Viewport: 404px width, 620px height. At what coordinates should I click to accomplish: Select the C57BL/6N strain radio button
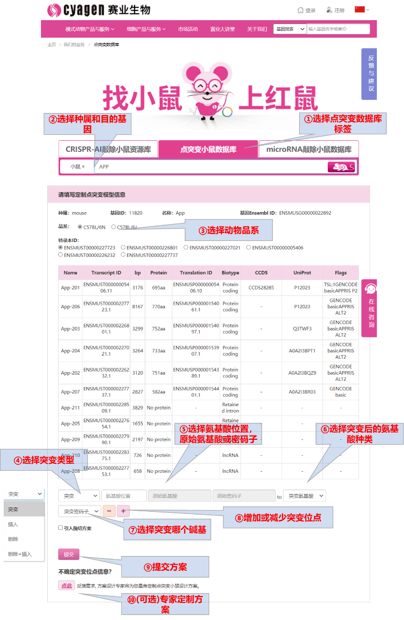click(80, 227)
